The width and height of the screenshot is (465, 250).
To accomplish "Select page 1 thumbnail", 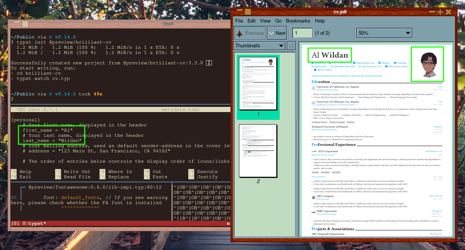I will tap(258, 84).
